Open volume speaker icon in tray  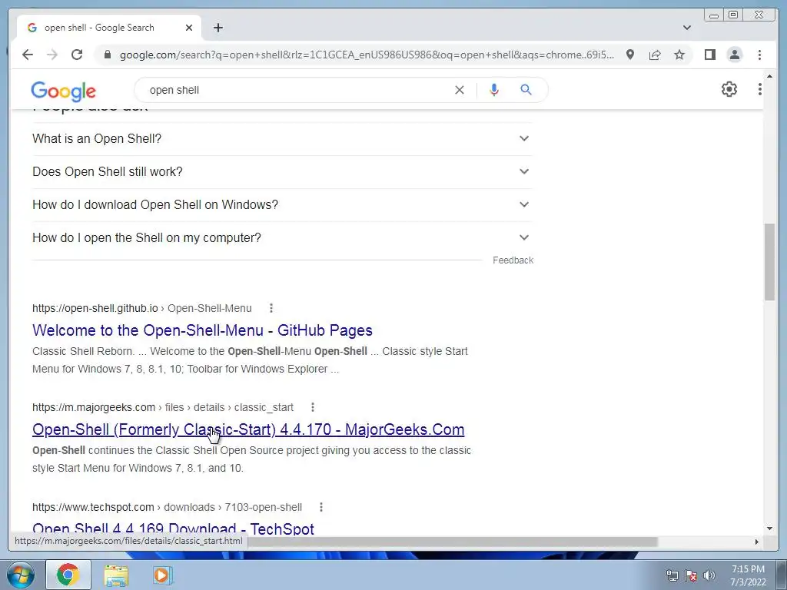click(x=709, y=575)
